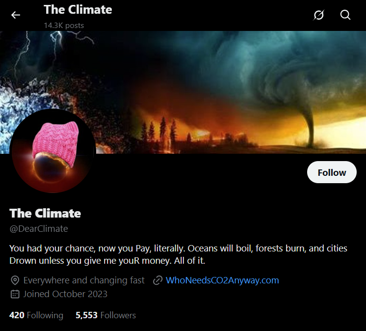Image resolution: width=366 pixels, height=331 pixels.
Task: Open the Grok slashed-circle icon
Action: click(318, 15)
